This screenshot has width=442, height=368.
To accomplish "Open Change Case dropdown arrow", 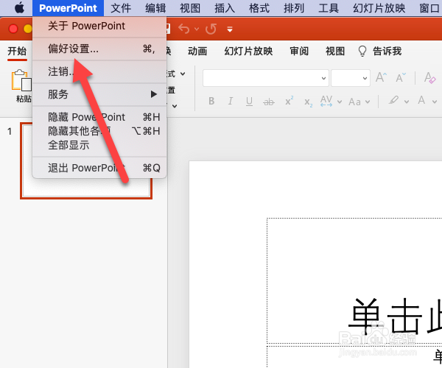I will click(368, 102).
